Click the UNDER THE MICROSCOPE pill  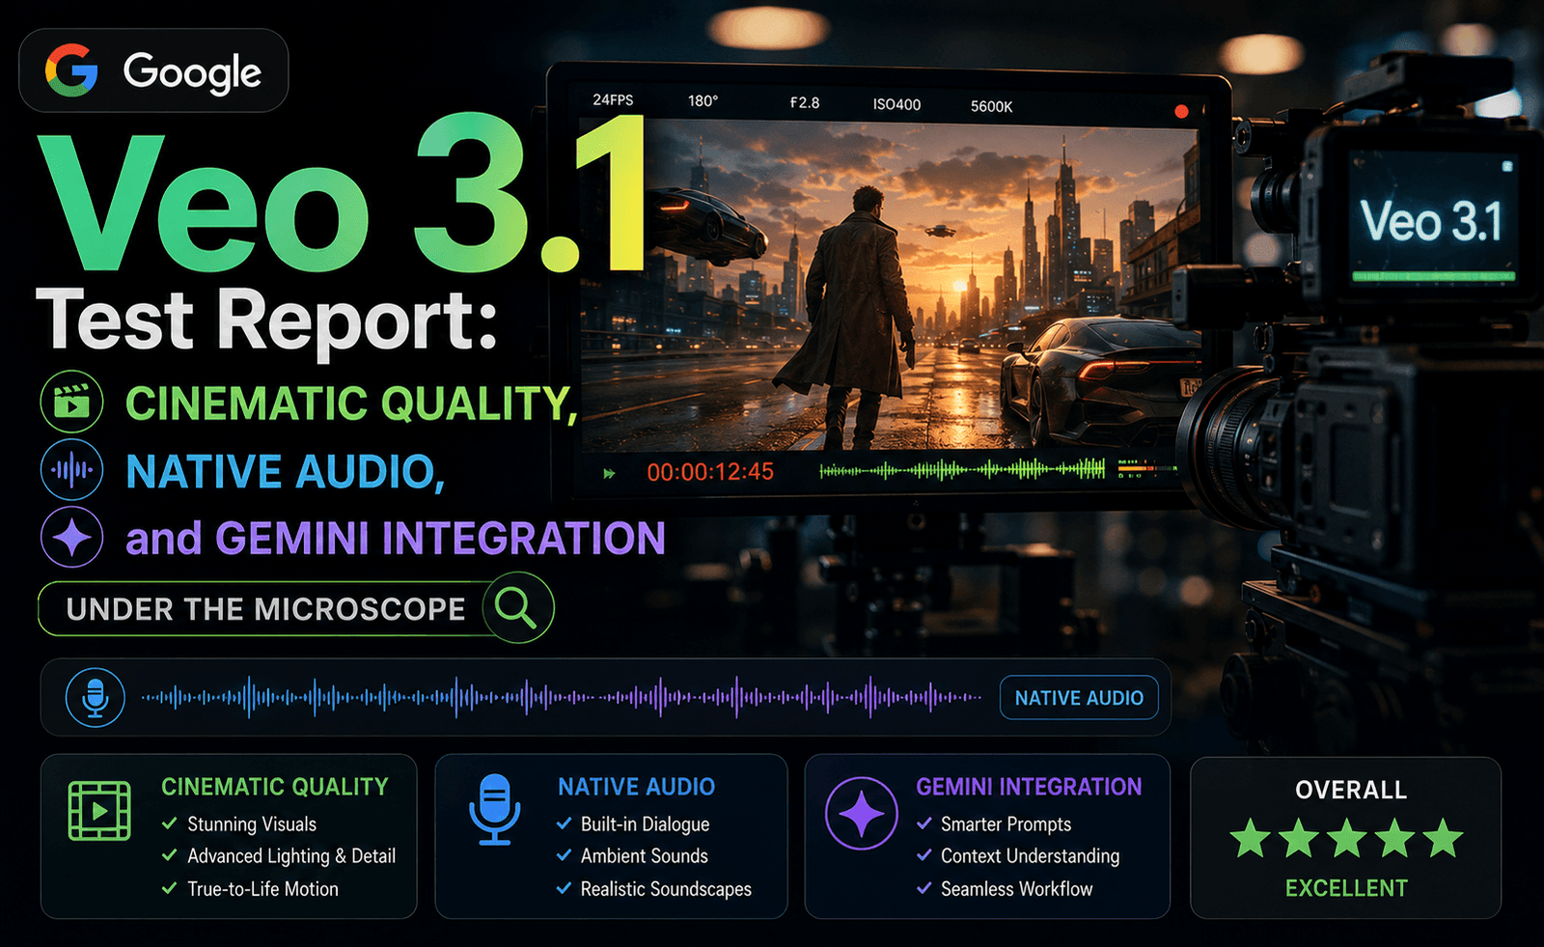coord(295,609)
